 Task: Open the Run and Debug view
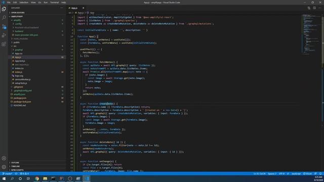4,35
